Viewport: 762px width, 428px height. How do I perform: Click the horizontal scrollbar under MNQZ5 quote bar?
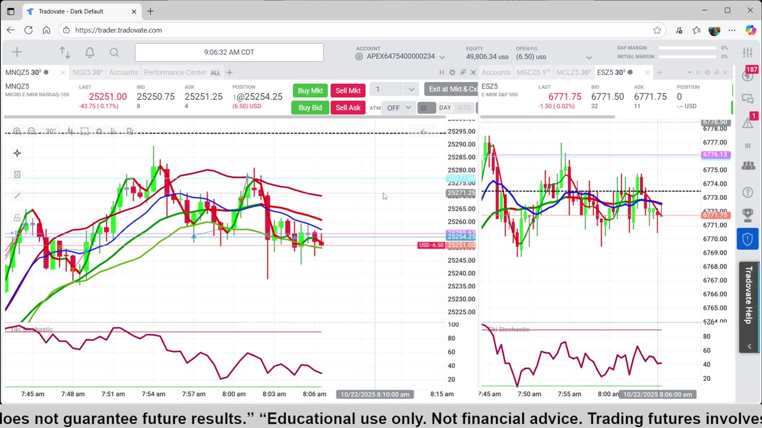pyautogui.click(x=224, y=117)
